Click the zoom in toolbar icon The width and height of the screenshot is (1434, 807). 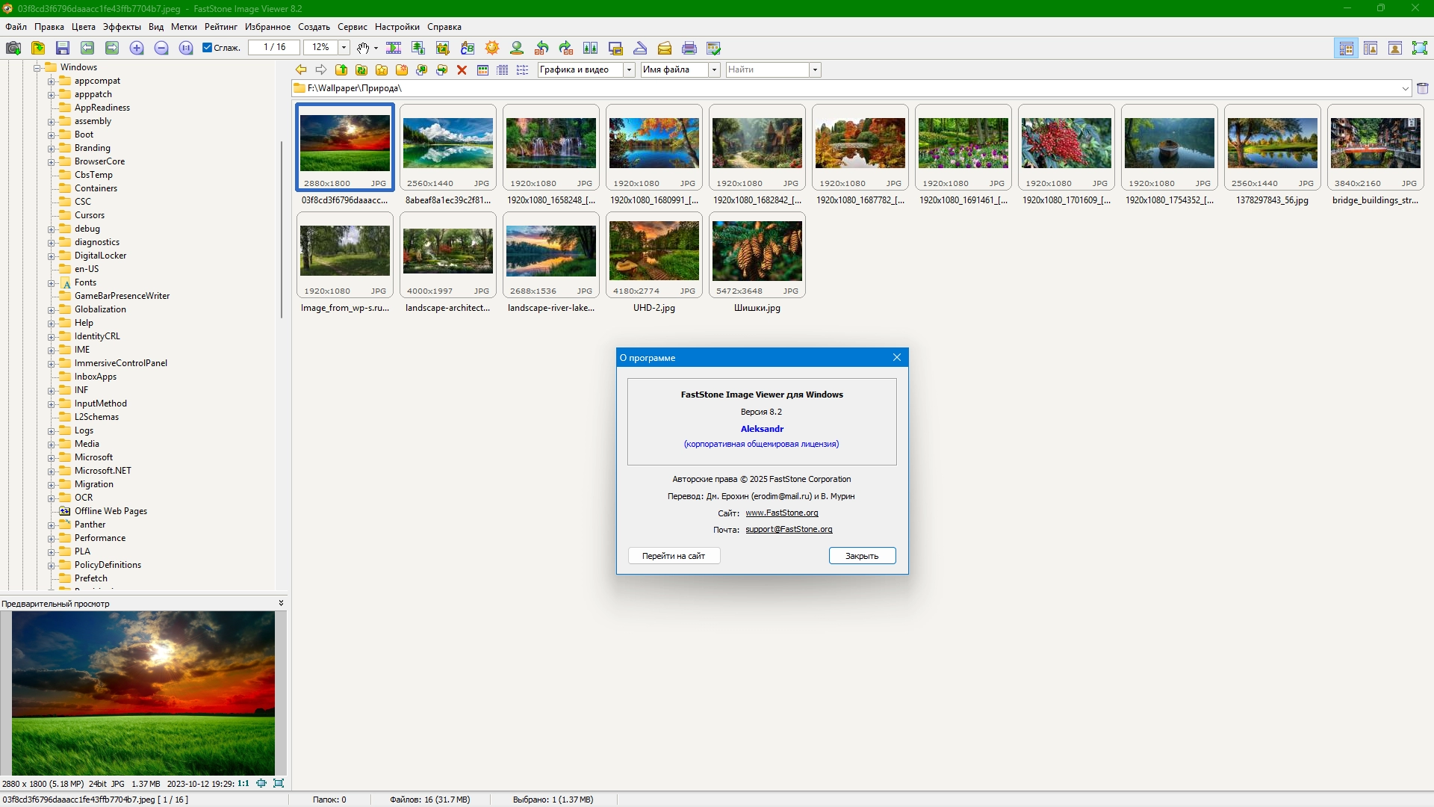(x=137, y=48)
